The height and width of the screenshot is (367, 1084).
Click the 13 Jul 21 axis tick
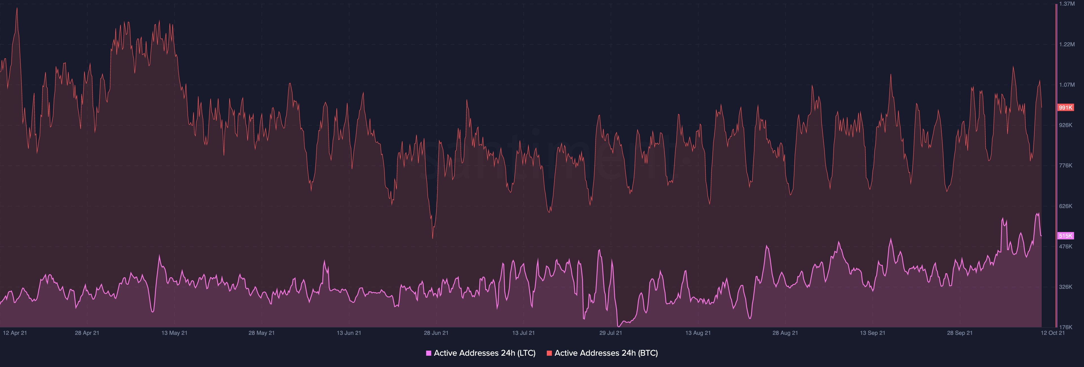pyautogui.click(x=523, y=333)
